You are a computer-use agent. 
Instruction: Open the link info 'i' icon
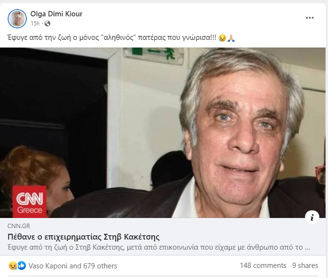(312, 217)
